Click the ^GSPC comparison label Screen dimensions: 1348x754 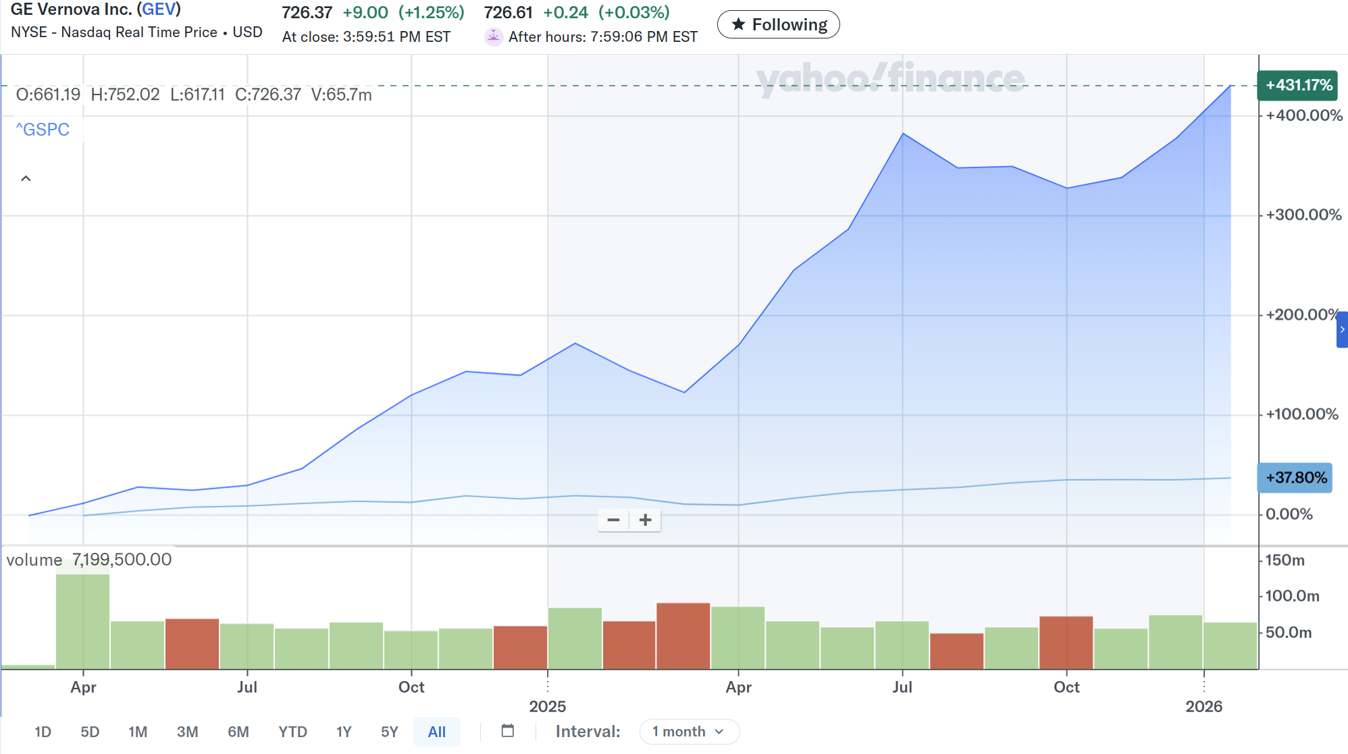[x=43, y=130]
